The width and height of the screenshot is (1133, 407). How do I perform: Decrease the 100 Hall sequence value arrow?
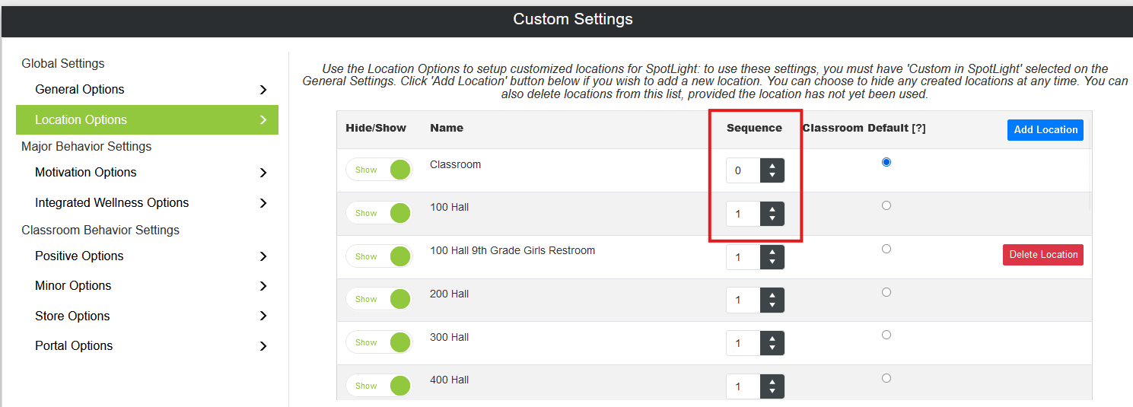tap(772, 218)
